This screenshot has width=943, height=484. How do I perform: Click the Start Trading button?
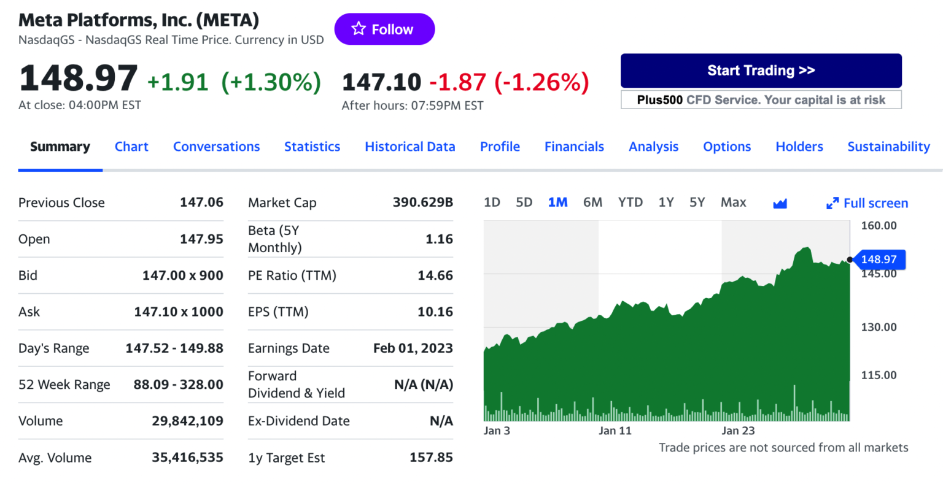pyautogui.click(x=761, y=71)
